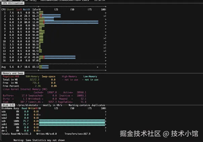
Task: Click the 83.1 average idle value
Action: tap(35, 67)
